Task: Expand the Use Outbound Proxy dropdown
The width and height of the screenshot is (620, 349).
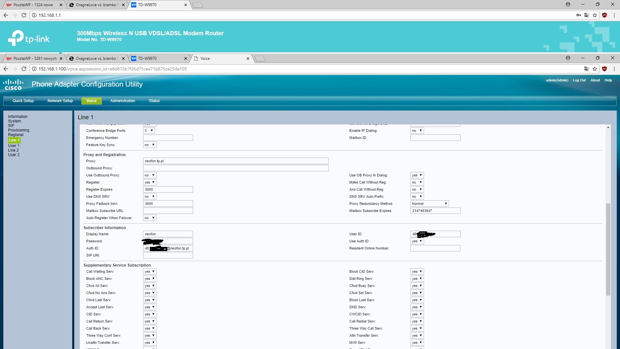Action: pos(150,175)
